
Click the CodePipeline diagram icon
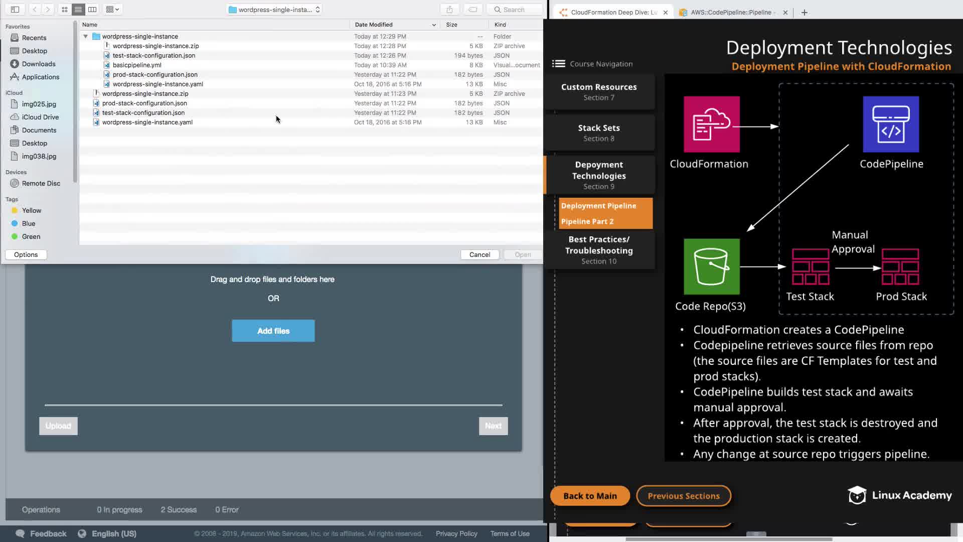[x=891, y=124]
